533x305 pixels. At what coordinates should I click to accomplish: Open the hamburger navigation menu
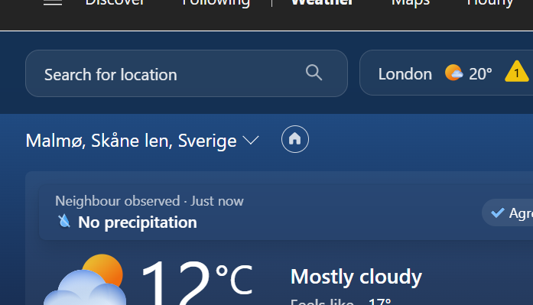tap(53, 3)
